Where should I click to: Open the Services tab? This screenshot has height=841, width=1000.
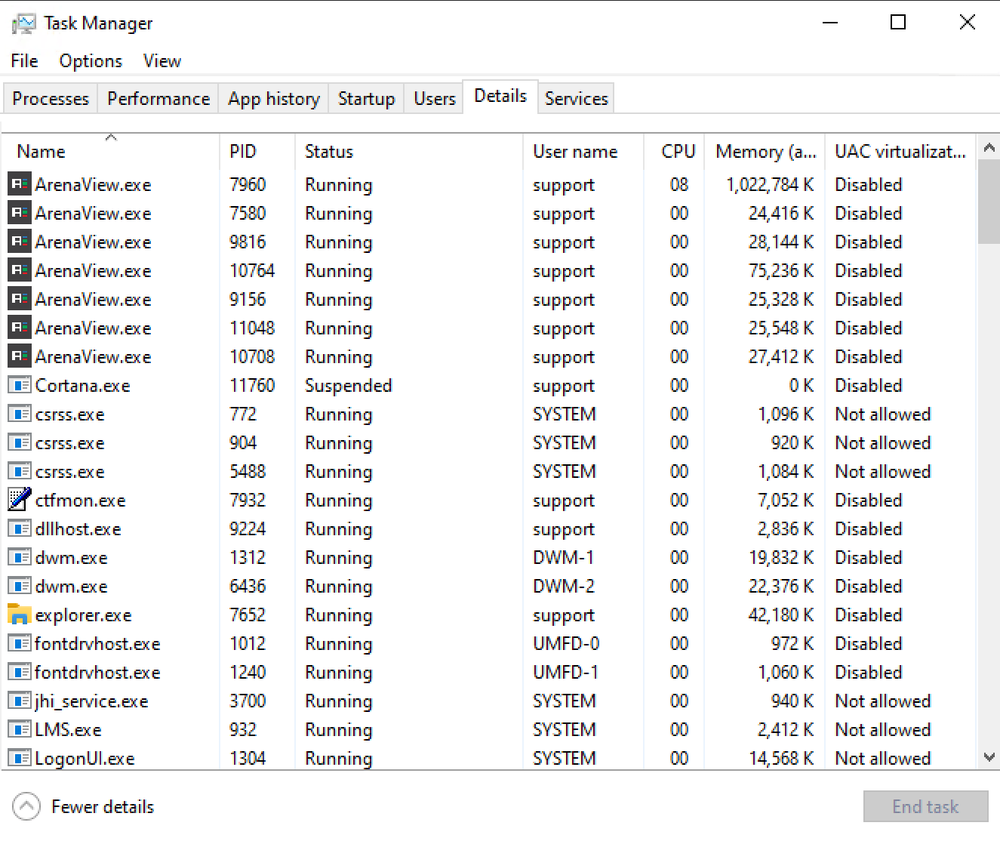click(x=576, y=99)
